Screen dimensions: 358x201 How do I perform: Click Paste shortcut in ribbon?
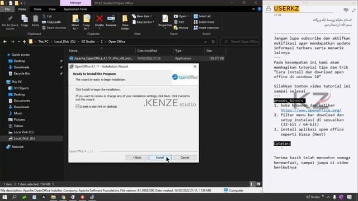coord(54,28)
